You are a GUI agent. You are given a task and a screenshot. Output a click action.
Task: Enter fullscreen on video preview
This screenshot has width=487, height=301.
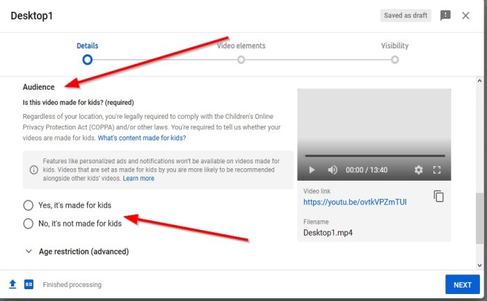tap(437, 170)
